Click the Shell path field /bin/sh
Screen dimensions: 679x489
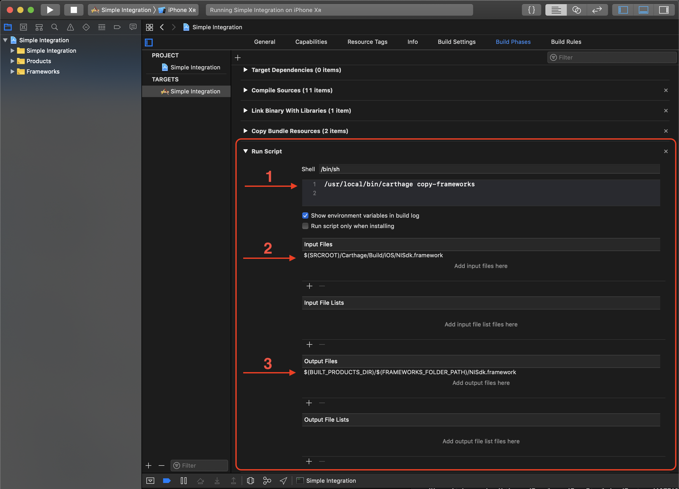489,169
